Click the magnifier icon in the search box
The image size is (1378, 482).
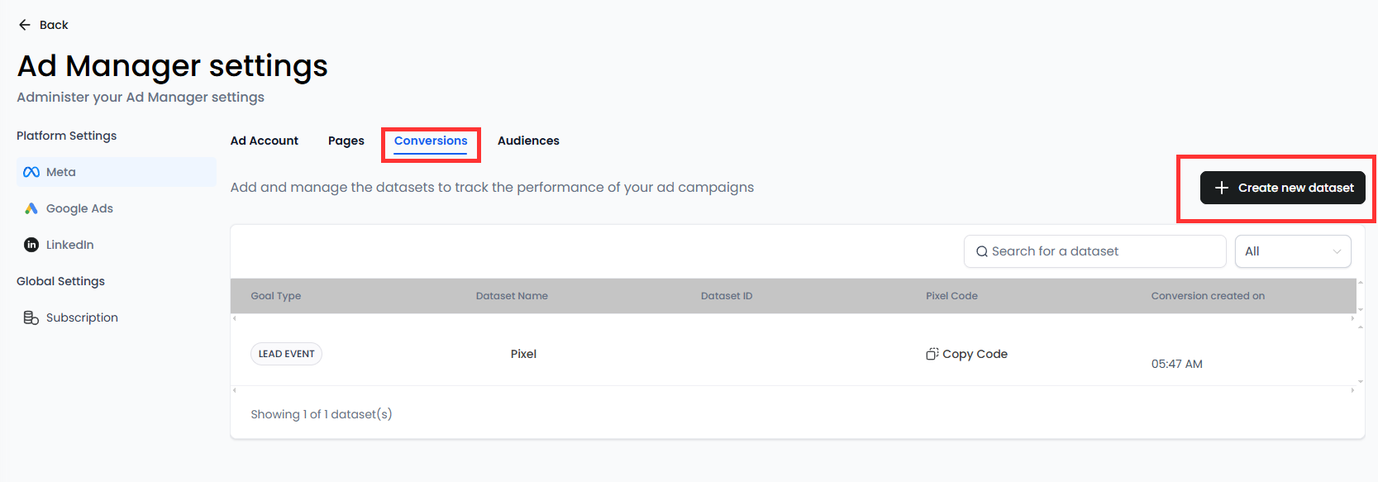[982, 251]
